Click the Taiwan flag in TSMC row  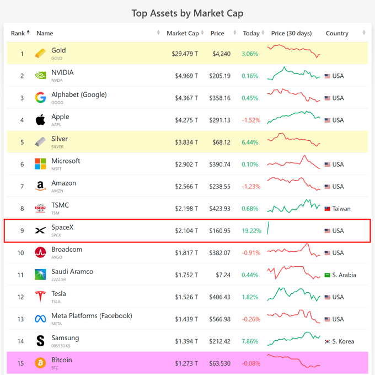pyautogui.click(x=327, y=209)
